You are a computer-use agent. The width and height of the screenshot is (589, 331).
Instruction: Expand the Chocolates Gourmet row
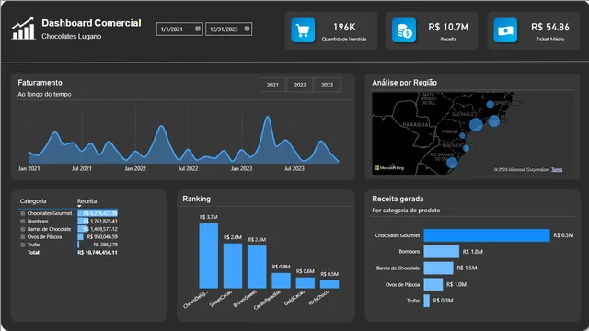22,213
